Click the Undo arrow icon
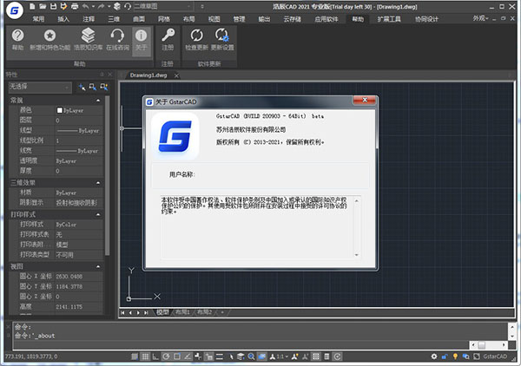Image resolution: width=521 pixels, height=366 pixels. 85,6
